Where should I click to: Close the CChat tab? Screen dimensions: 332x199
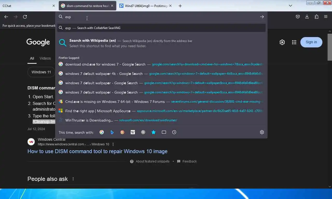click(x=54, y=6)
